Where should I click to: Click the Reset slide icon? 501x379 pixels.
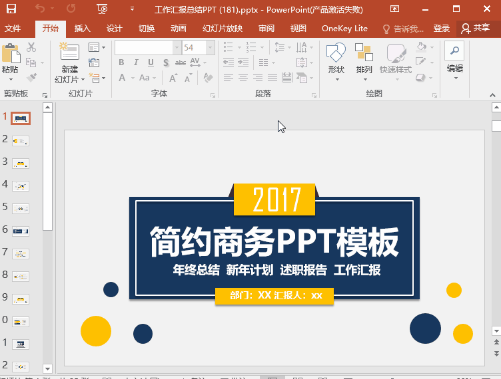tap(94, 62)
